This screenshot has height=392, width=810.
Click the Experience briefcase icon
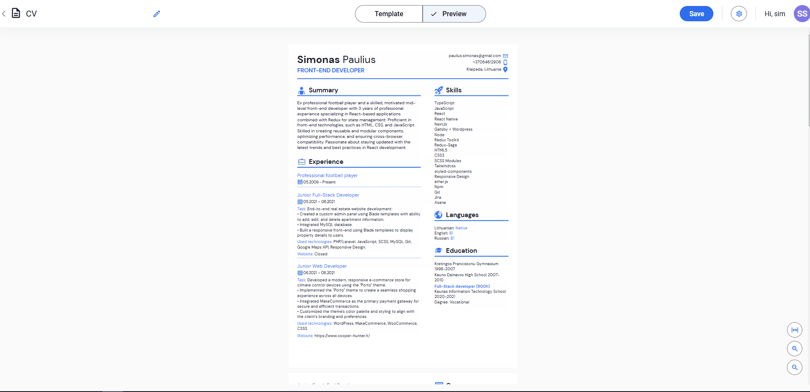click(302, 162)
